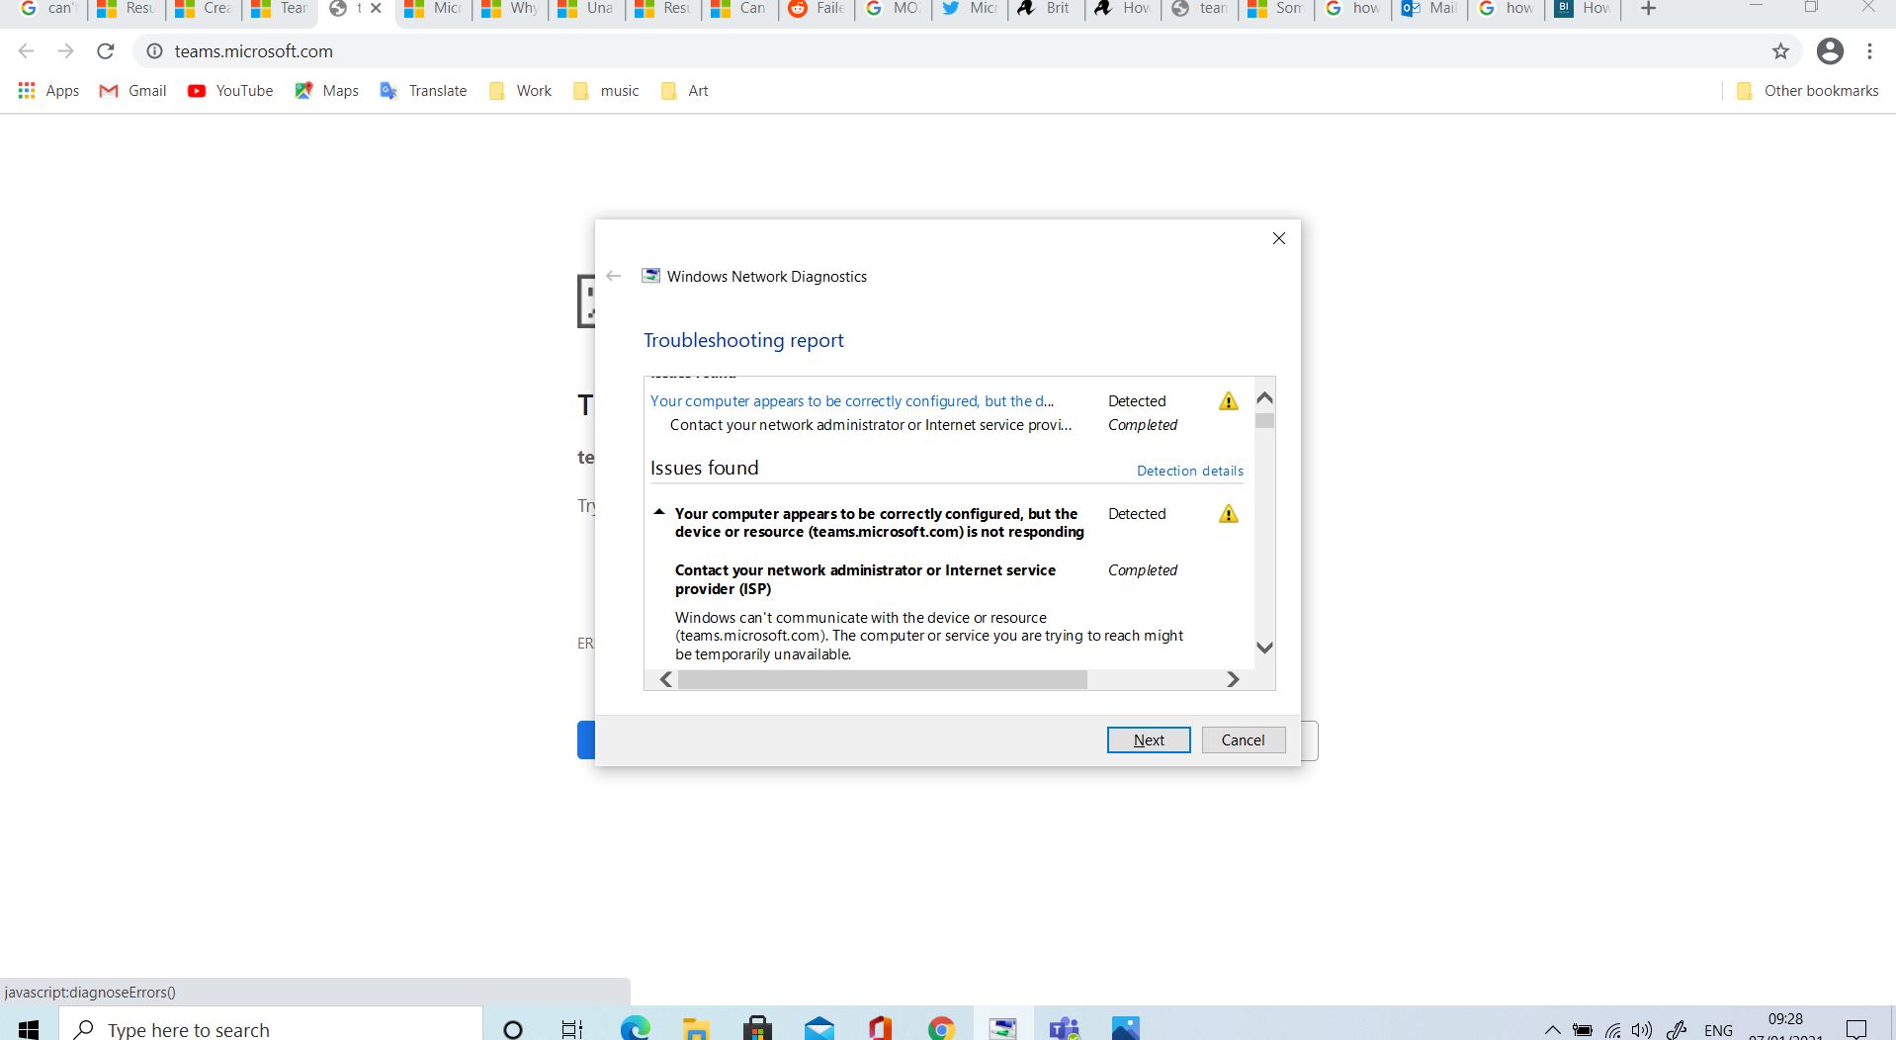1896x1040 pixels.
Task: Switch to the Google 'MO' tab
Action: click(893, 8)
